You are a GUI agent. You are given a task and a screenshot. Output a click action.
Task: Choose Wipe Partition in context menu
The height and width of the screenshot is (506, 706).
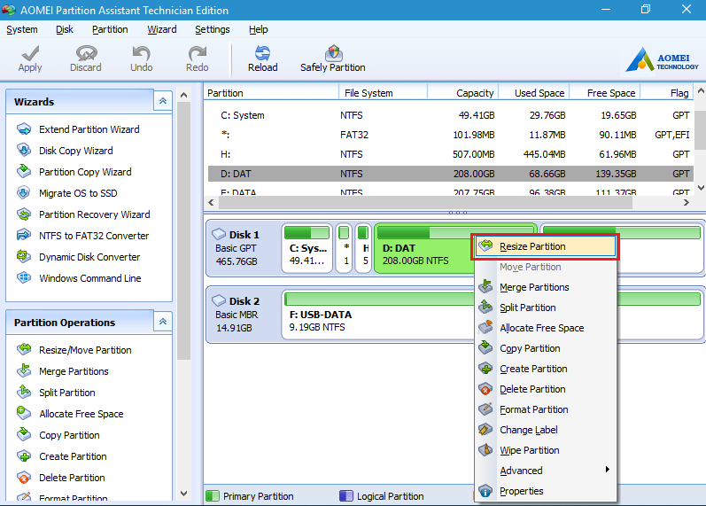(x=546, y=450)
